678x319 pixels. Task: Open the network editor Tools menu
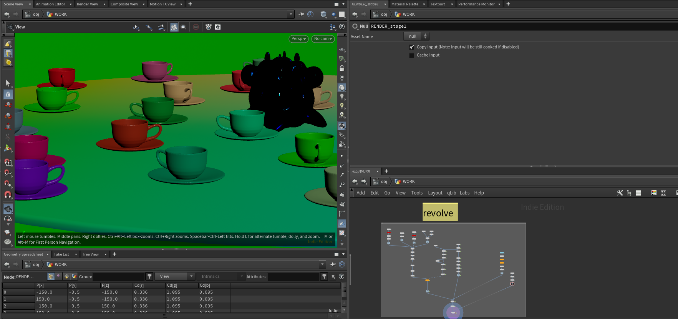coord(417,193)
